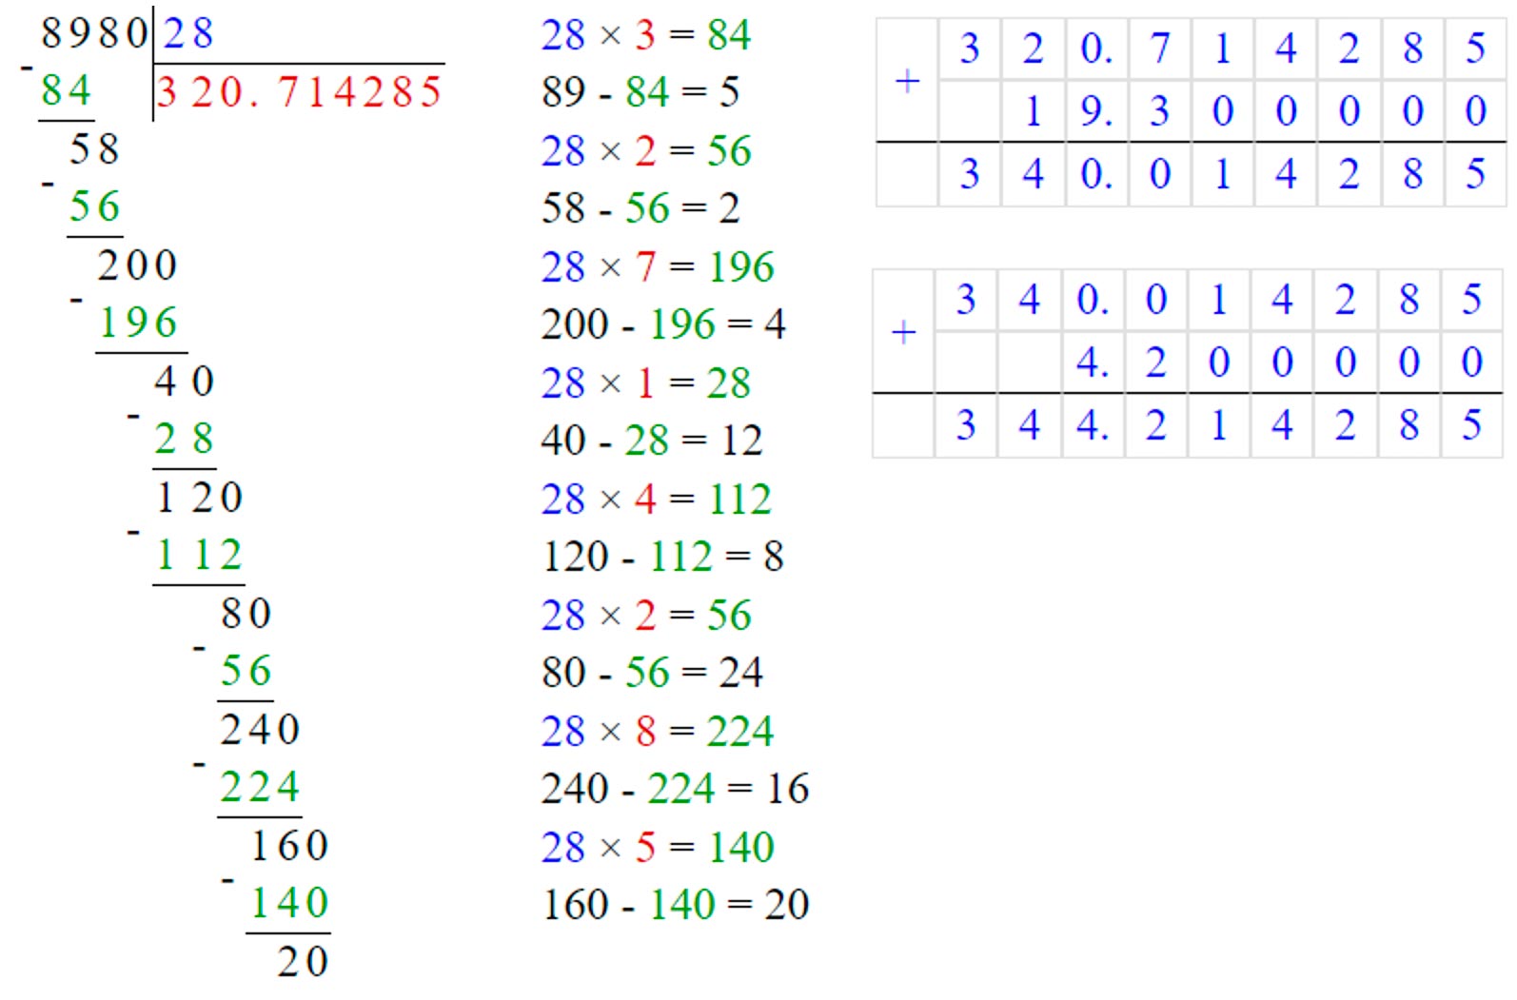
Task: Click the 58 in long division
Action: click(x=94, y=149)
